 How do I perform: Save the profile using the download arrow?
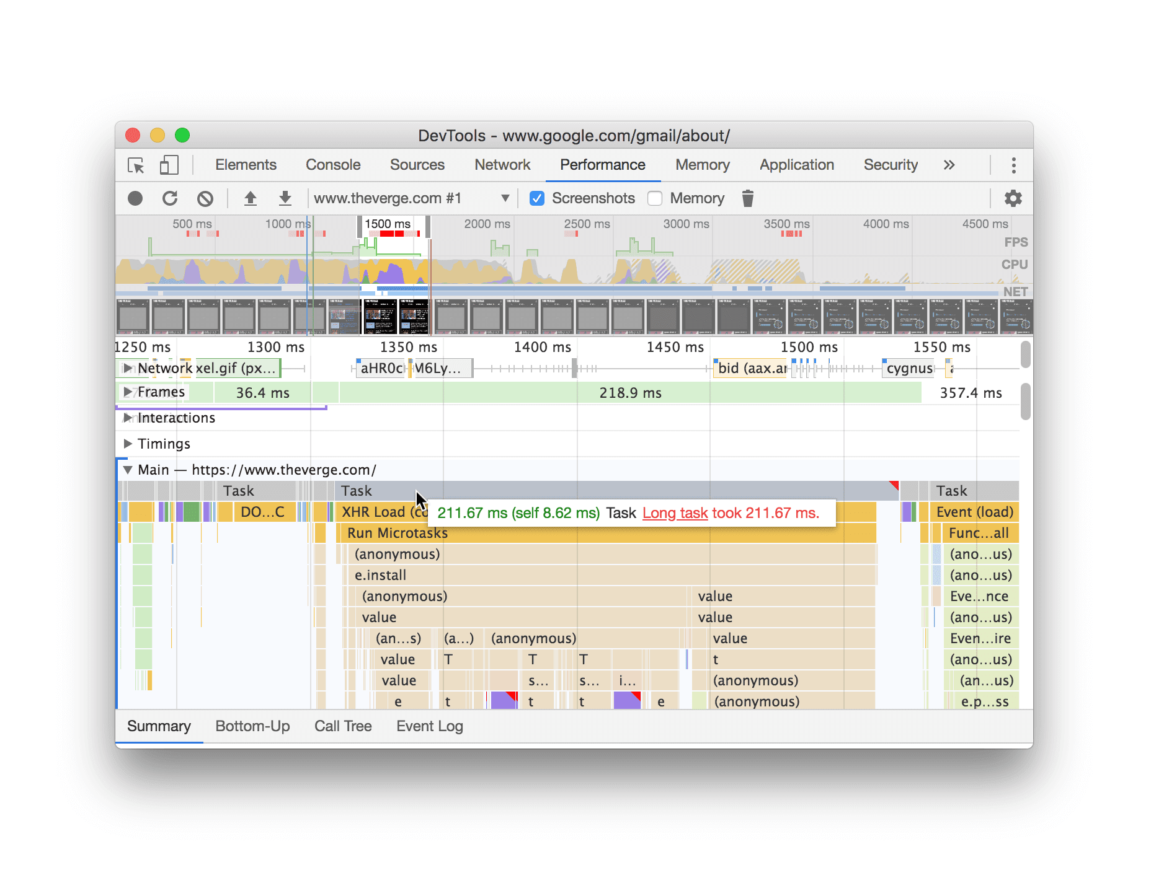coord(285,198)
